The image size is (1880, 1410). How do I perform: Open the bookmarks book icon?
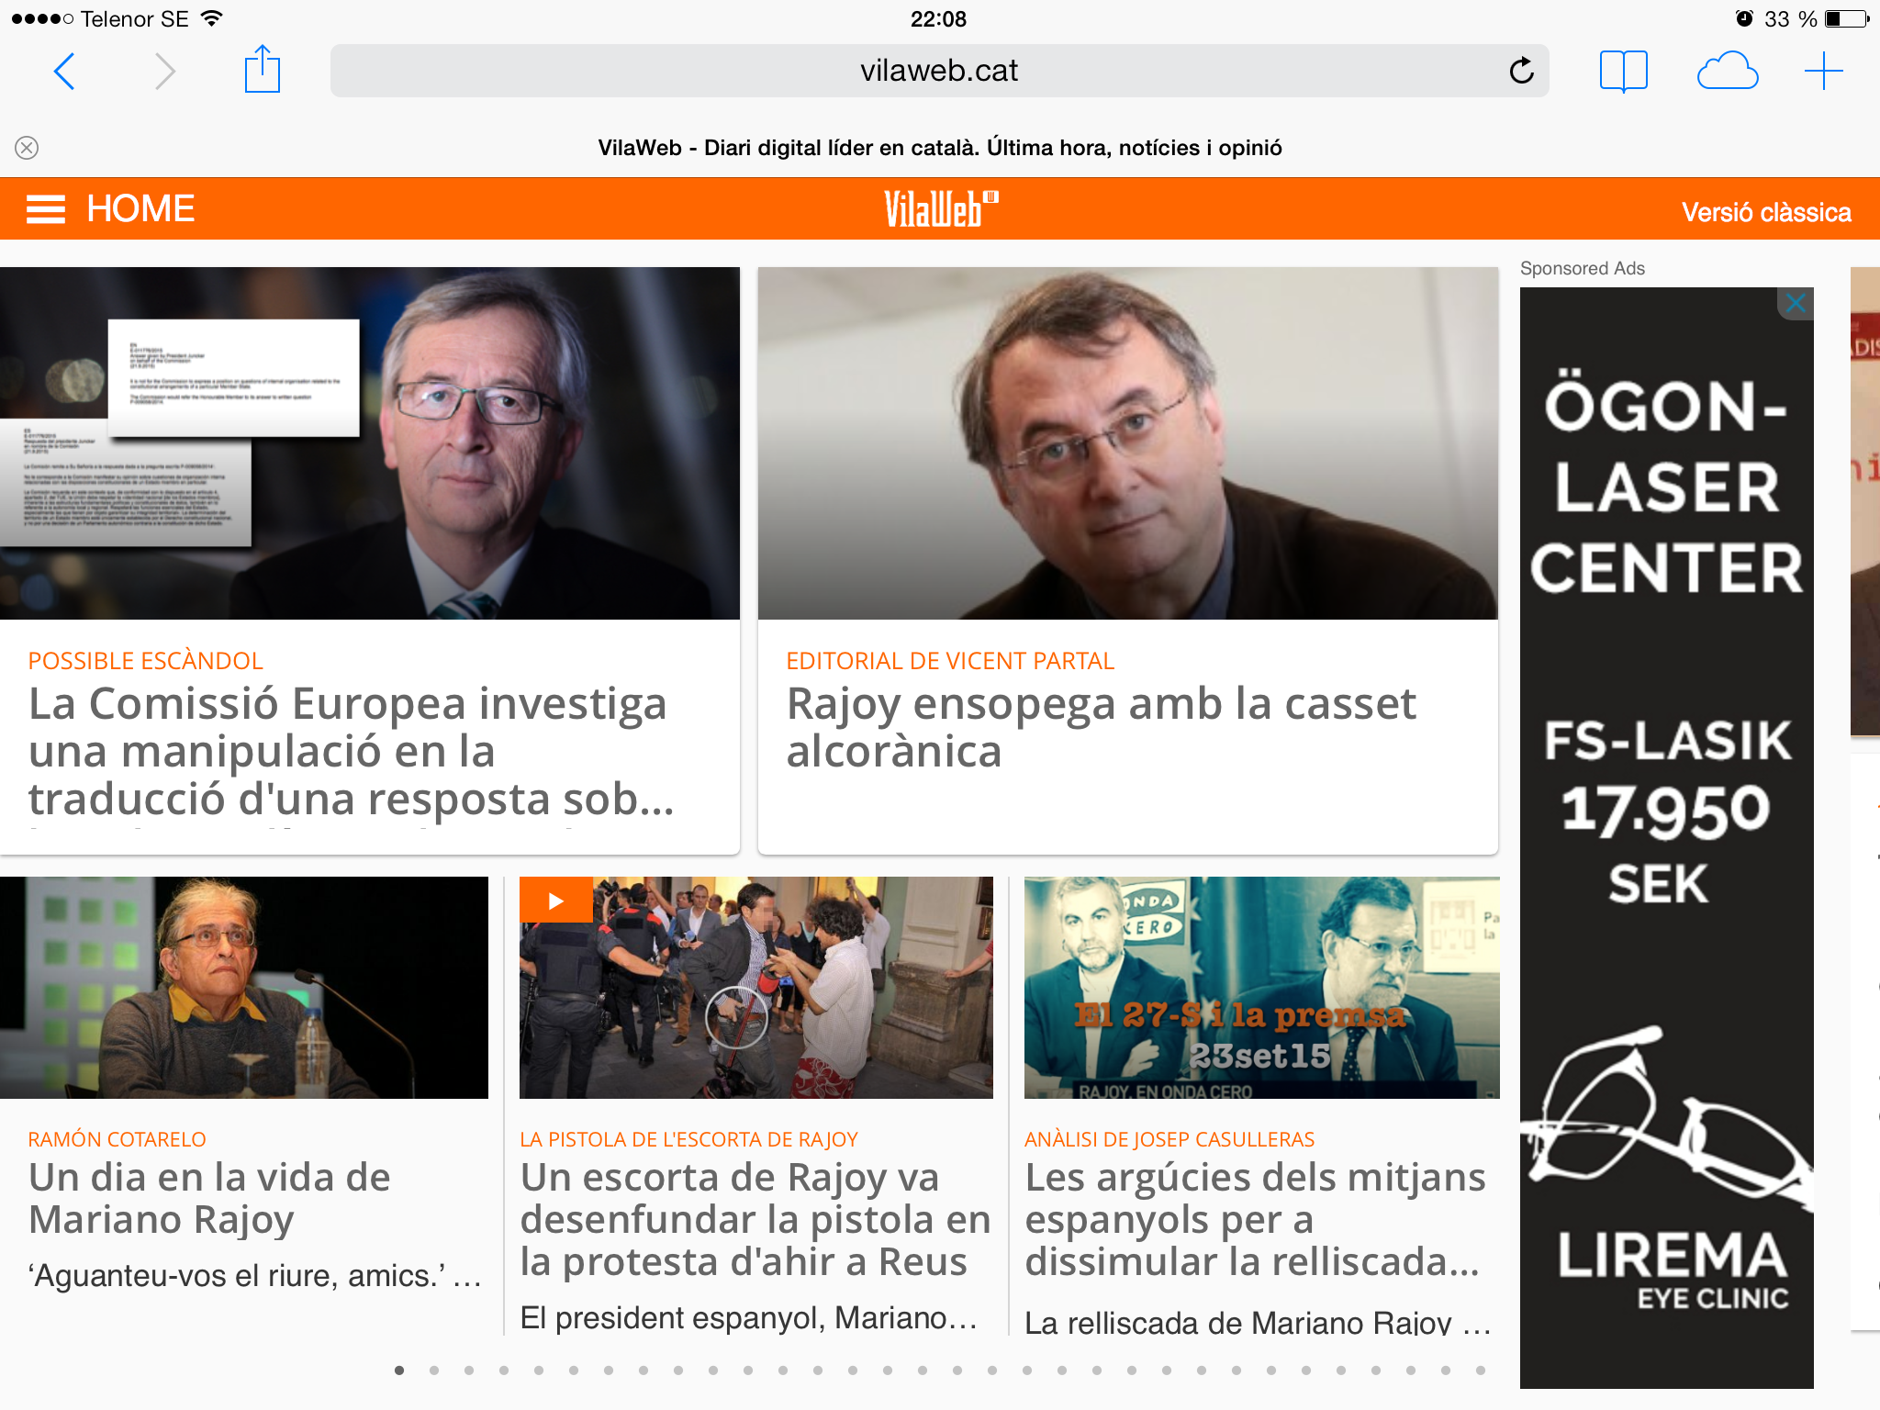[x=1623, y=71]
